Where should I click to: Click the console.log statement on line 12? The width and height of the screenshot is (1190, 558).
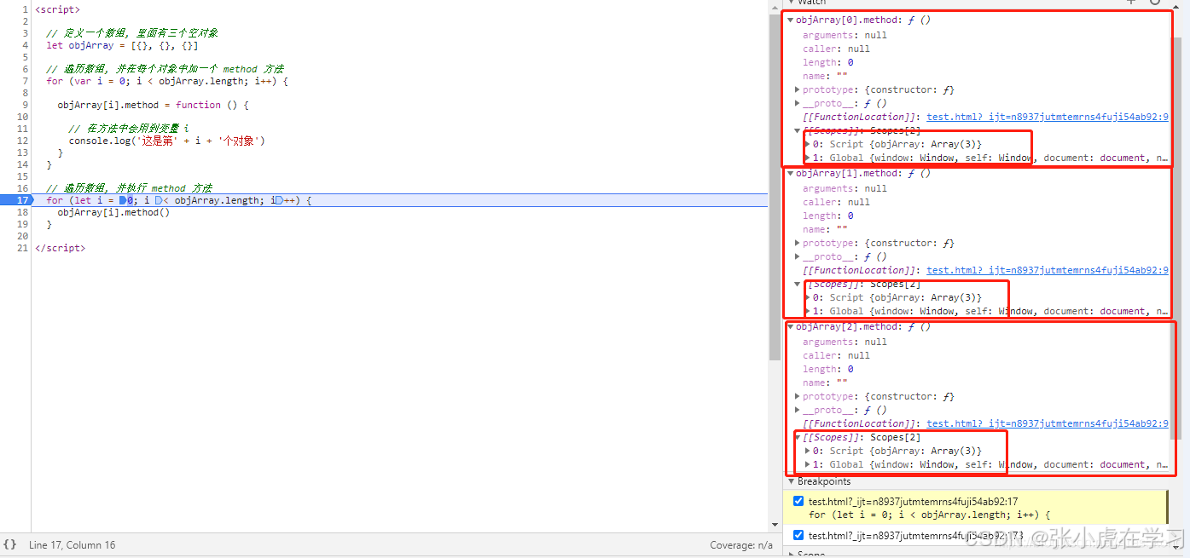click(167, 141)
